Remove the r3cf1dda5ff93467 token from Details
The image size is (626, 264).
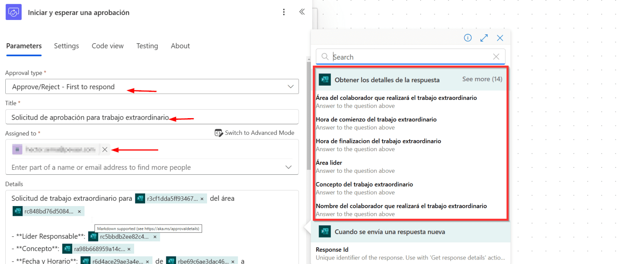coord(202,199)
